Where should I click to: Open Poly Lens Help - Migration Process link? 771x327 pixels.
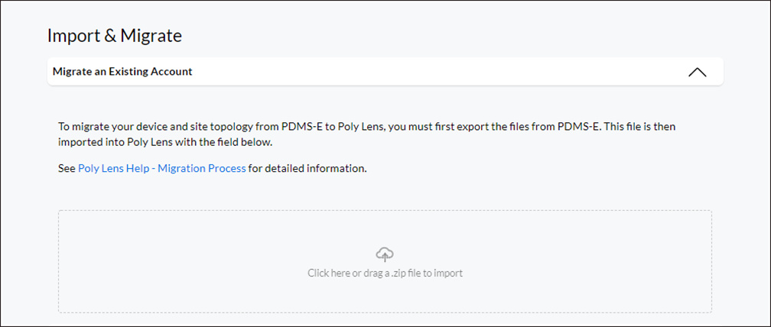pyautogui.click(x=162, y=168)
